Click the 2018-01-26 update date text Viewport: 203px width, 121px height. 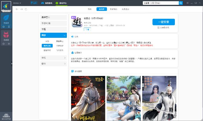(120, 25)
